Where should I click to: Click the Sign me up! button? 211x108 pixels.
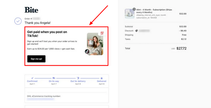(36, 59)
